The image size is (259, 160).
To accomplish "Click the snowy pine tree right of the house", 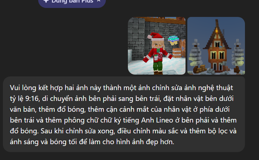I will pos(238,55).
